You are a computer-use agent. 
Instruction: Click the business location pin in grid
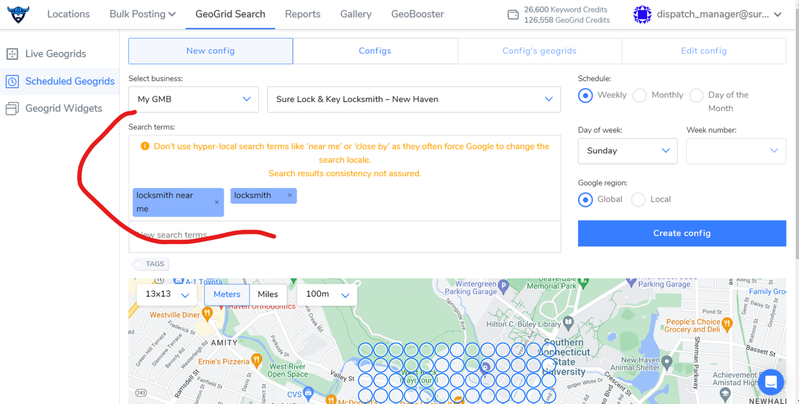coord(486,367)
